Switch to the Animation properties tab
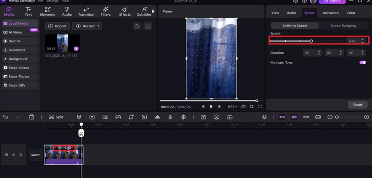The width and height of the screenshot is (372, 178). (x=331, y=13)
